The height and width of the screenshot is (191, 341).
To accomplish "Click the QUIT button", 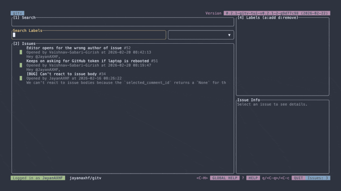I will pyautogui.click(x=298, y=178).
